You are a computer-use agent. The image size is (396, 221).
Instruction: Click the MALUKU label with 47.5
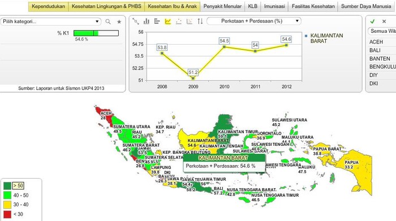307,167
